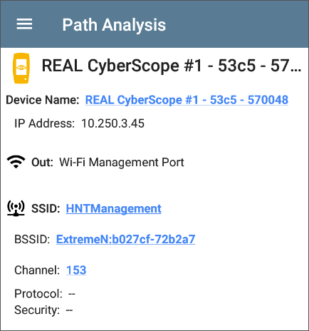Screen dimensions: 309x331
Task: Click the yellow CyberScope device icon
Action: [21, 68]
